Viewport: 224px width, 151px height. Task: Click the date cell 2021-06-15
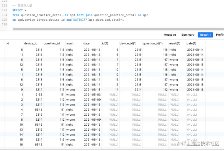point(92,104)
